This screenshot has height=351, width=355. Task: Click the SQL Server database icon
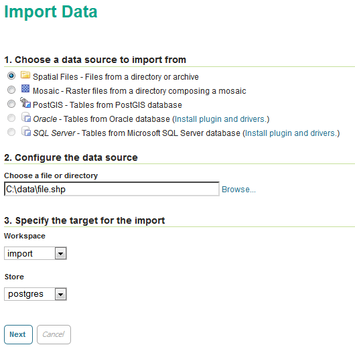point(26,131)
